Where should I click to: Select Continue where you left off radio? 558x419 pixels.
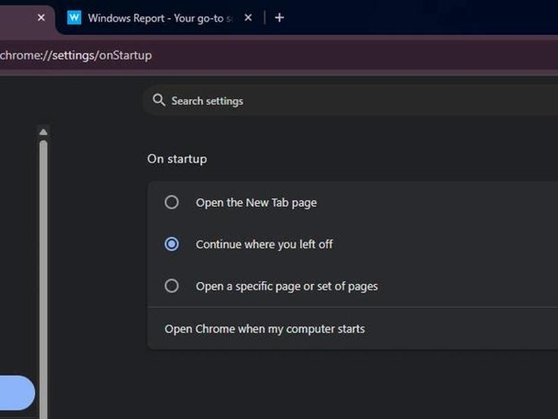point(172,244)
